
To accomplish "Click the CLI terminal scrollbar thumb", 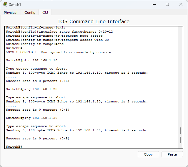I will pyautogui.click(x=180, y=135).
